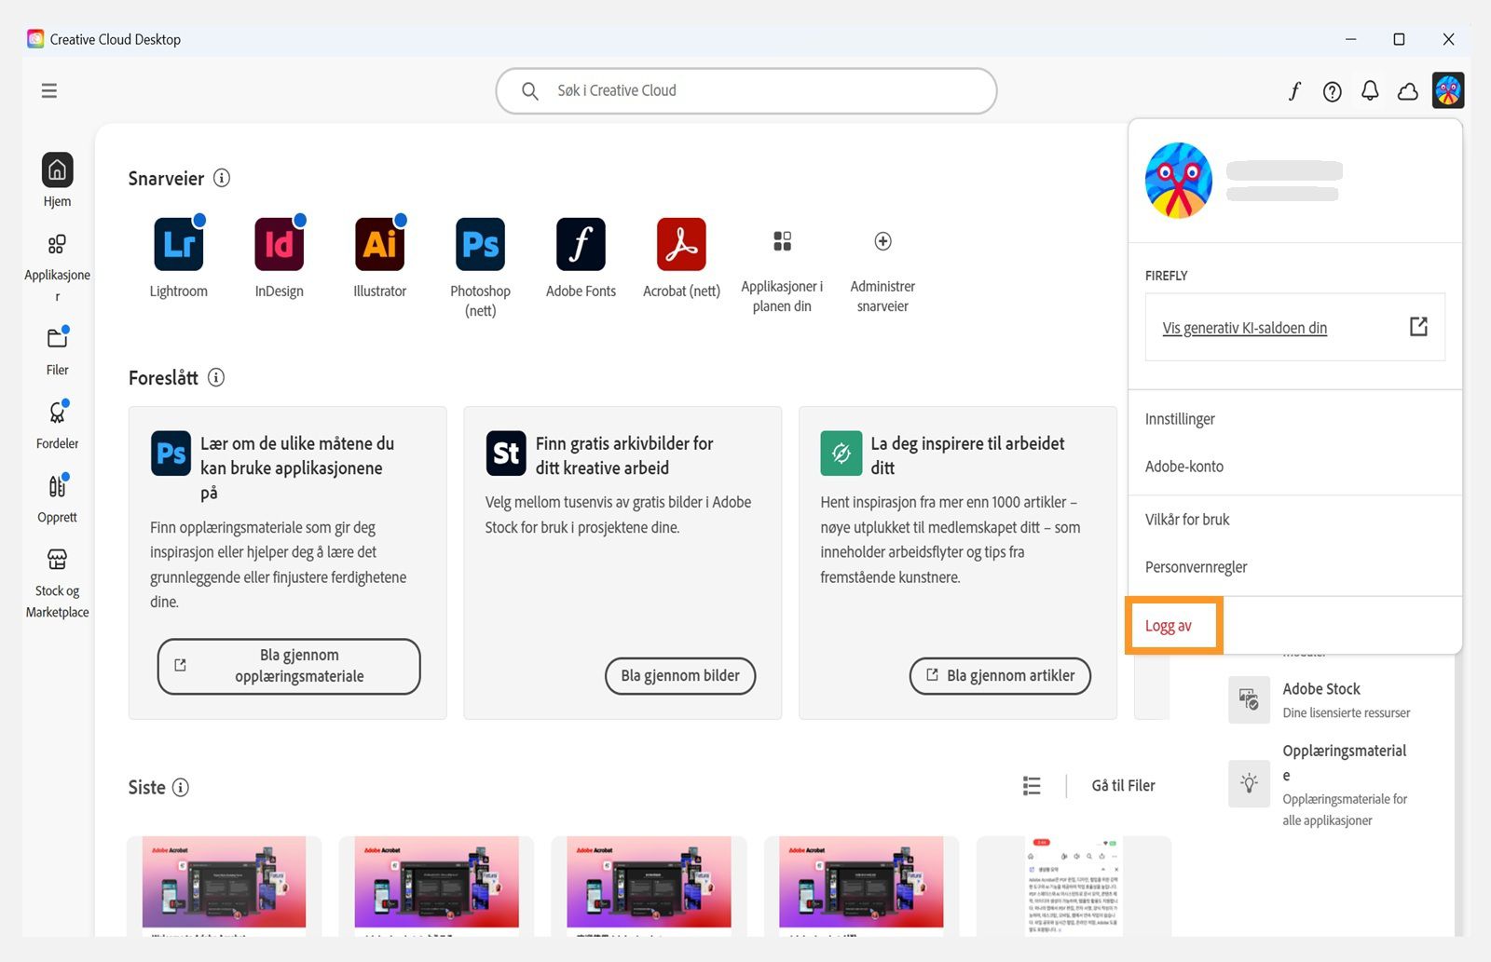Click the green inspiration card icon
This screenshot has height=962, width=1491.
tap(841, 454)
